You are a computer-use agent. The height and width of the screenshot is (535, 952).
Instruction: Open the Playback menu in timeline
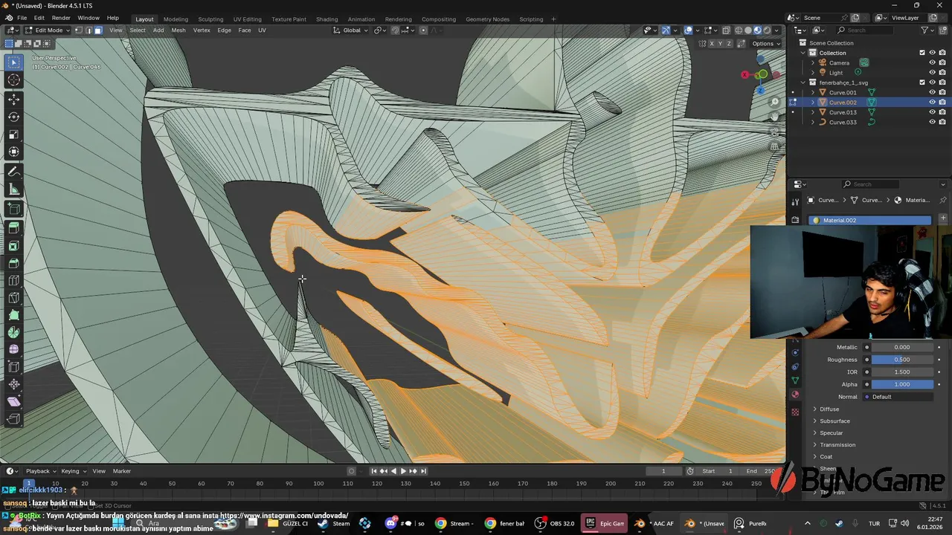pyautogui.click(x=41, y=471)
